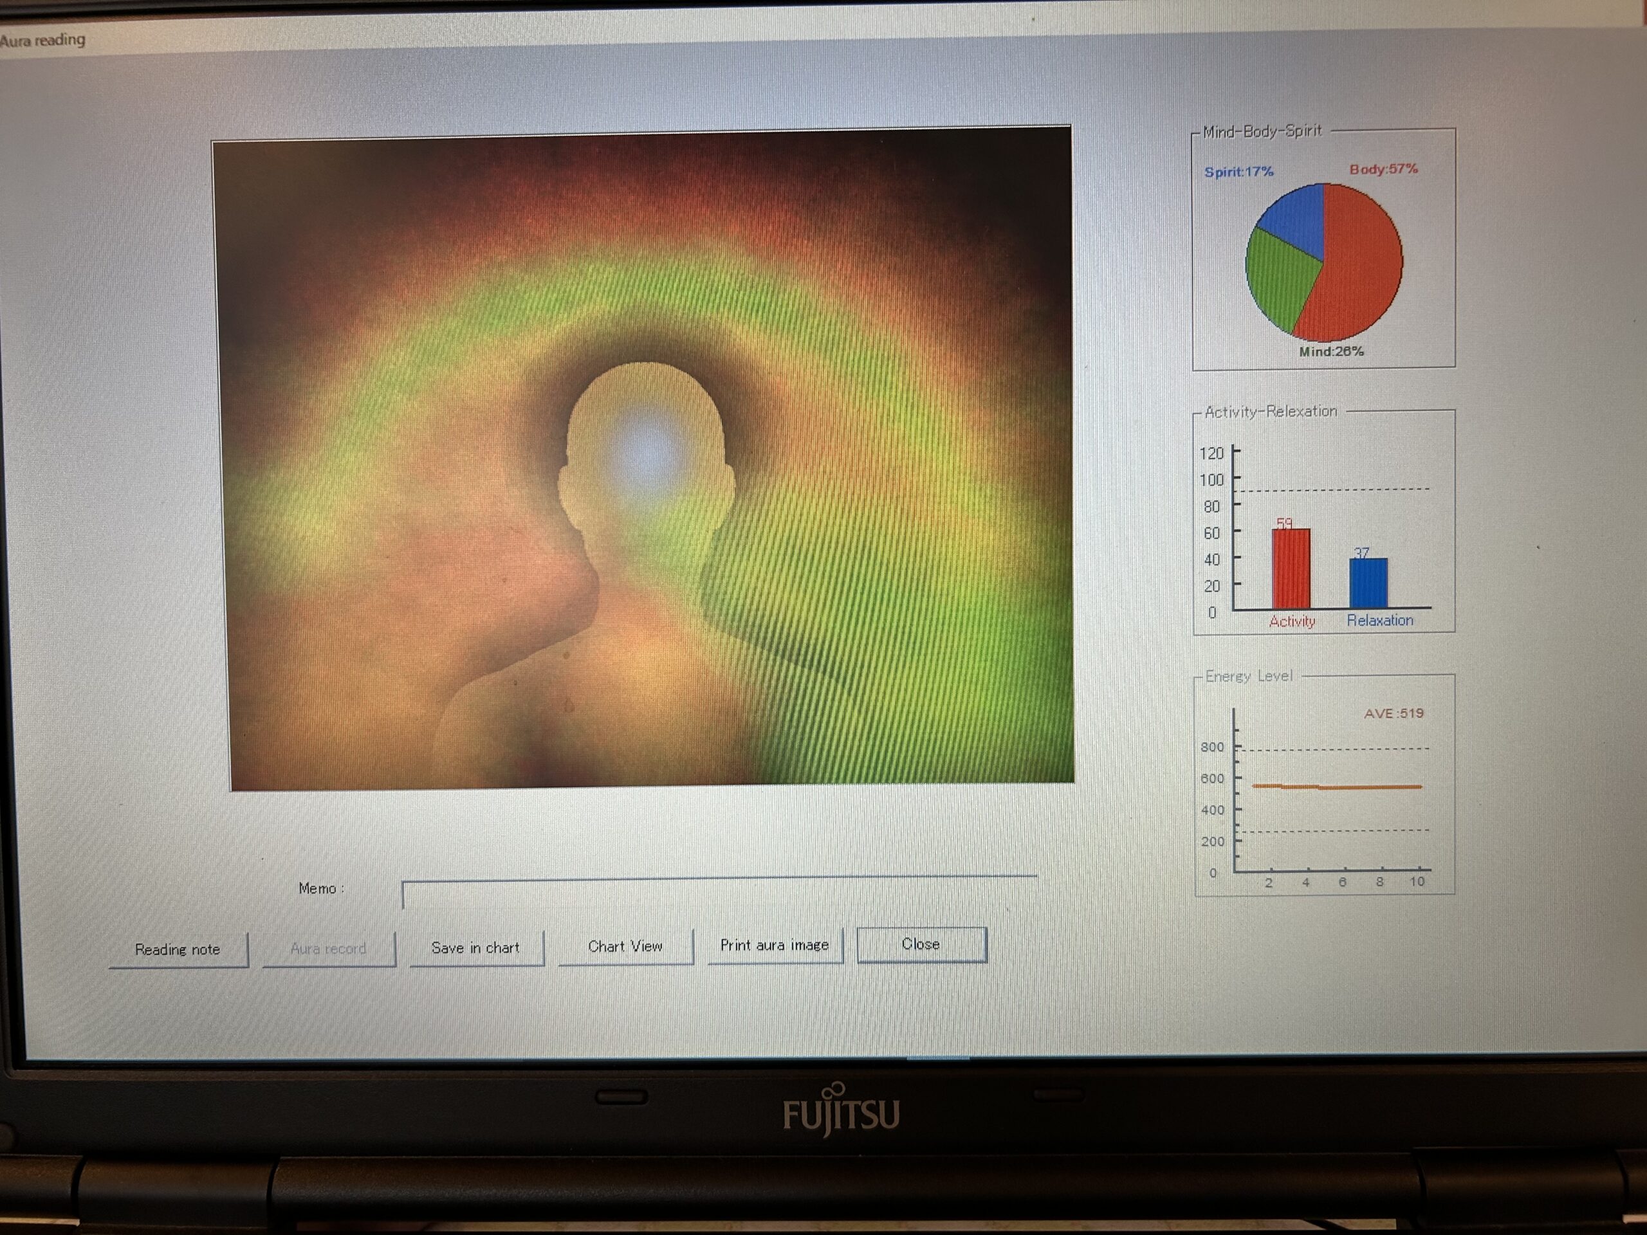Click the blue Relaxation bar
The height and width of the screenshot is (1235, 1647).
click(x=1368, y=583)
